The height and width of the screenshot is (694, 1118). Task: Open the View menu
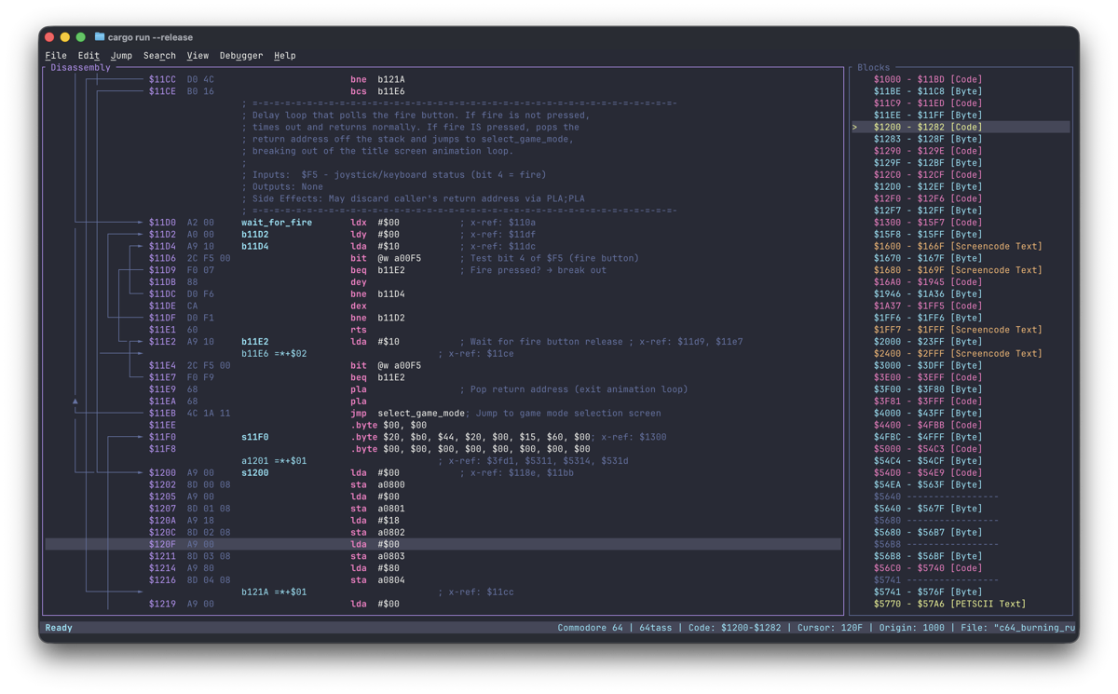[x=198, y=56]
